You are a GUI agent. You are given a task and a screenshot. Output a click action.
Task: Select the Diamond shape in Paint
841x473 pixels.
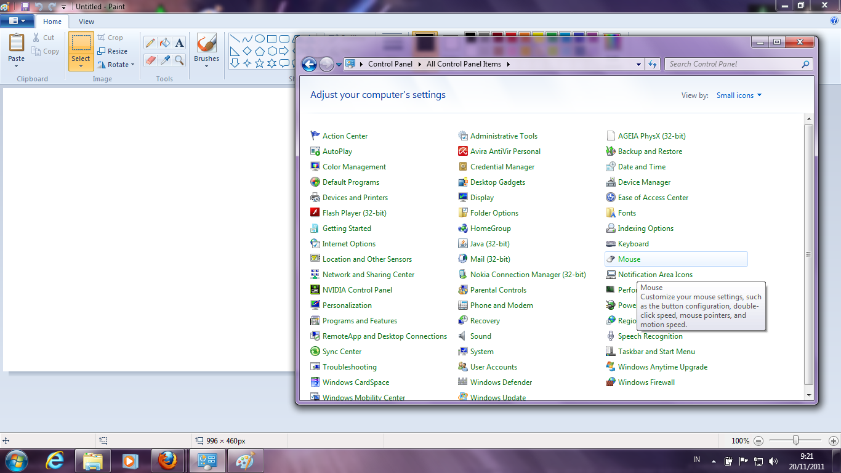click(247, 51)
